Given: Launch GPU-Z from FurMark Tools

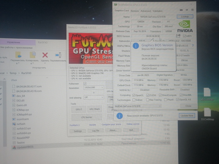Looking at the screenshot, I should [x=79, y=109].
